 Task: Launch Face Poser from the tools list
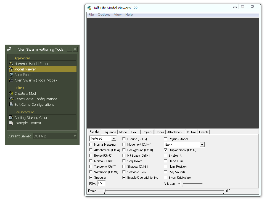pos(43,75)
